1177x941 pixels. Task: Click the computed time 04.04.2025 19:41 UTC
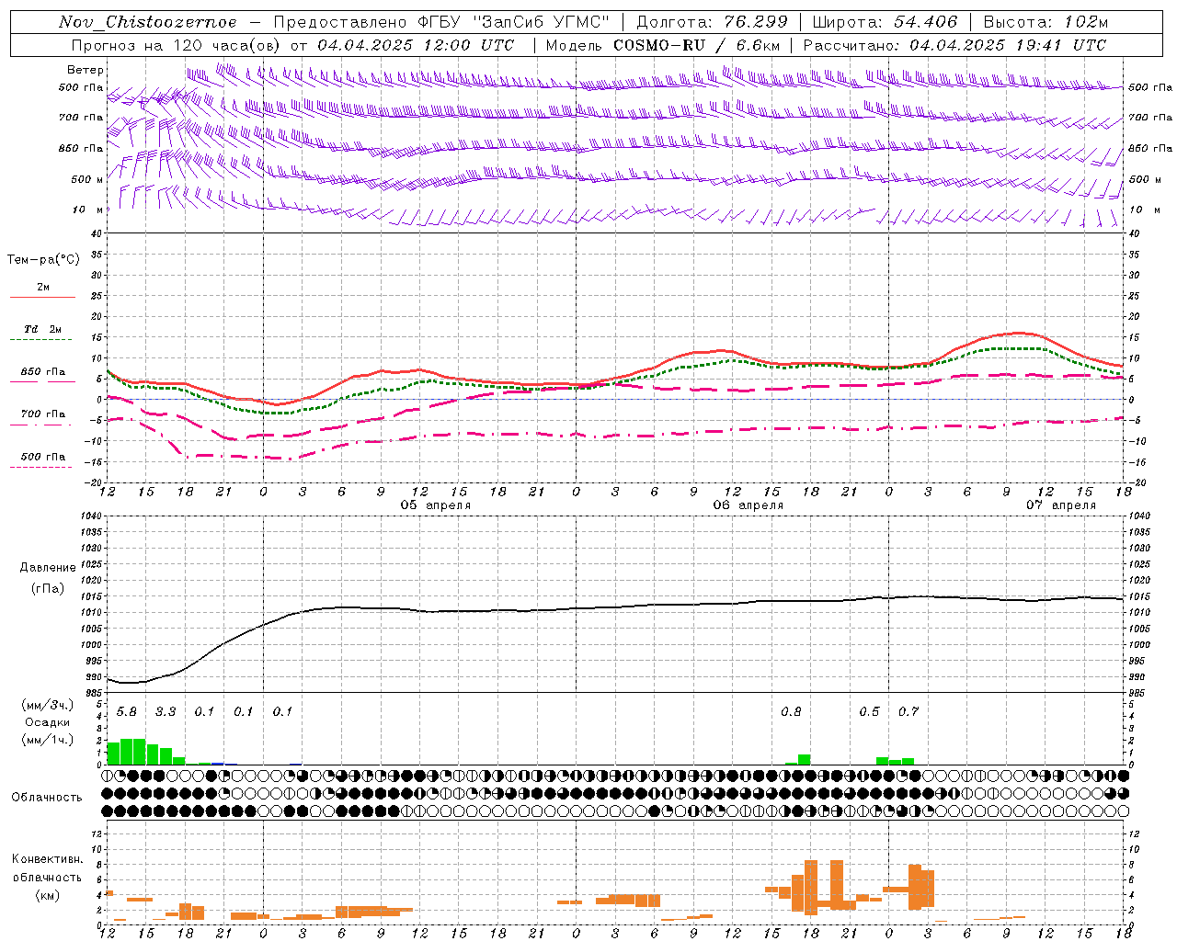point(1008,45)
